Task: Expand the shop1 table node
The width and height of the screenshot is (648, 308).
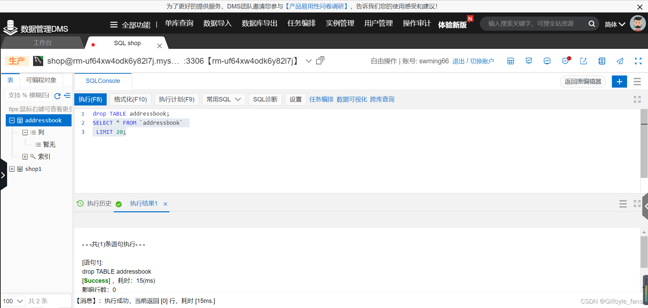Action: pyautogui.click(x=12, y=168)
